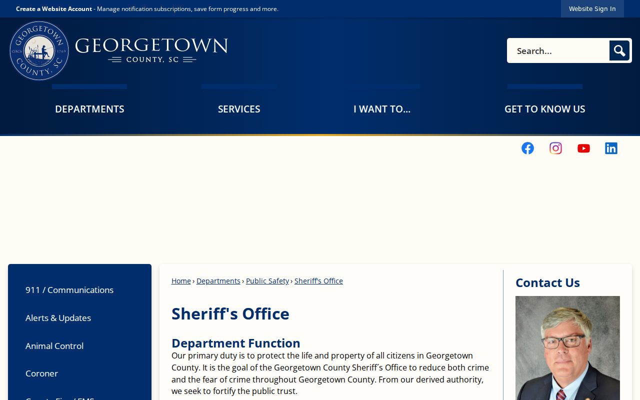Viewport: 640px width, 400px height.
Task: Open the LinkedIn icon link
Action: click(611, 148)
